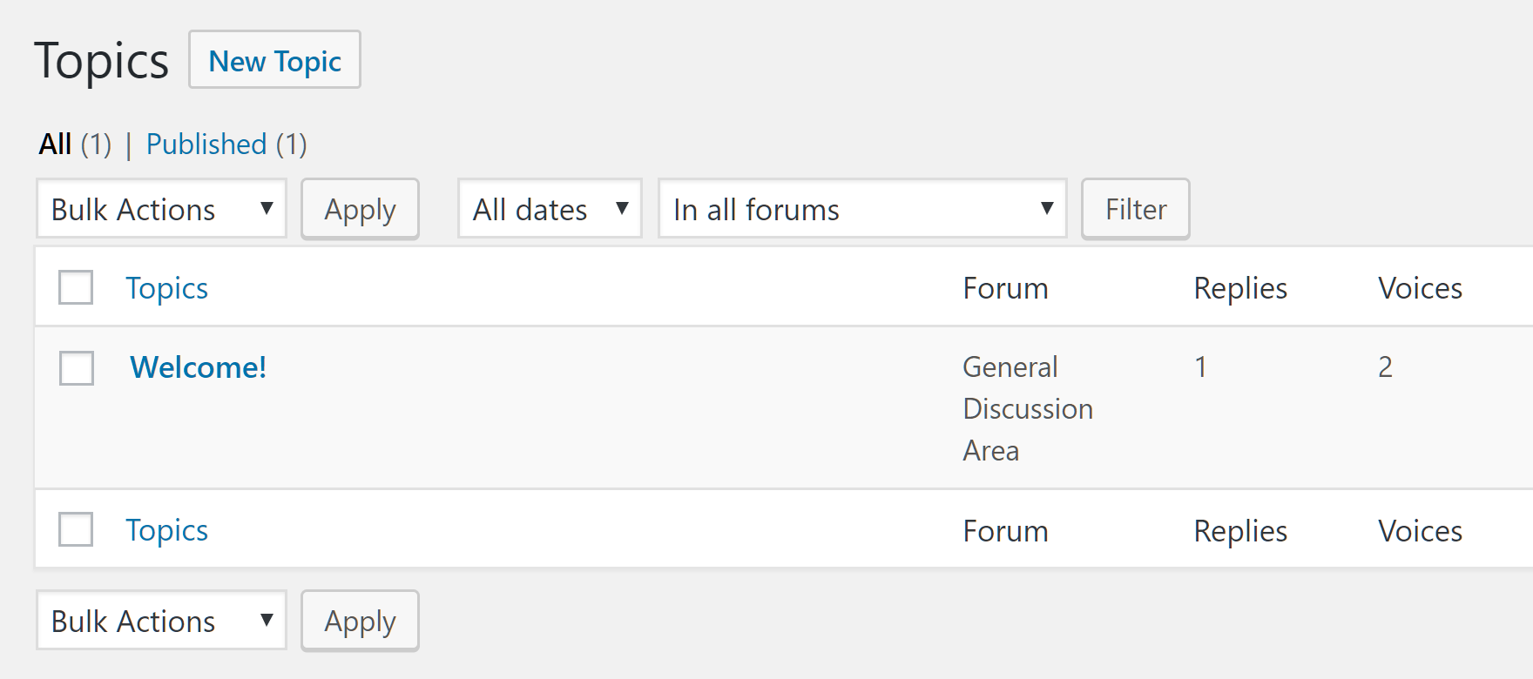This screenshot has height=679, width=1533.
Task: Click the Voices column header
Action: tap(1420, 288)
